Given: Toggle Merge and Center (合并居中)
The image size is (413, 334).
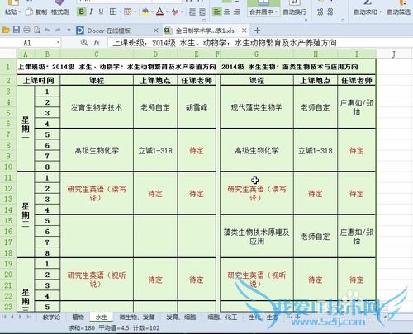Looking at the screenshot, I should click(261, 12).
